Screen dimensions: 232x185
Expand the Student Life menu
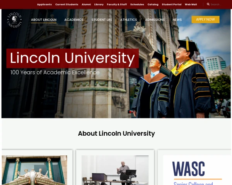pyautogui.click(x=102, y=20)
